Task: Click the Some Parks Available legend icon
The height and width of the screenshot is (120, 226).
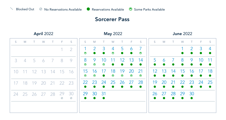Action: [130, 9]
